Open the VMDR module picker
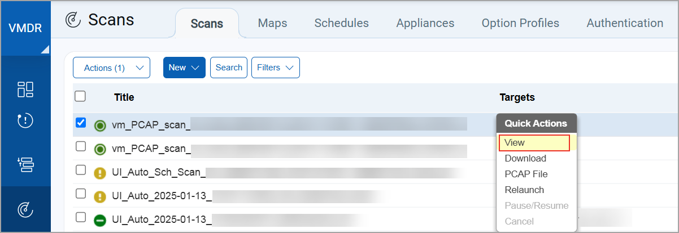 (26, 28)
